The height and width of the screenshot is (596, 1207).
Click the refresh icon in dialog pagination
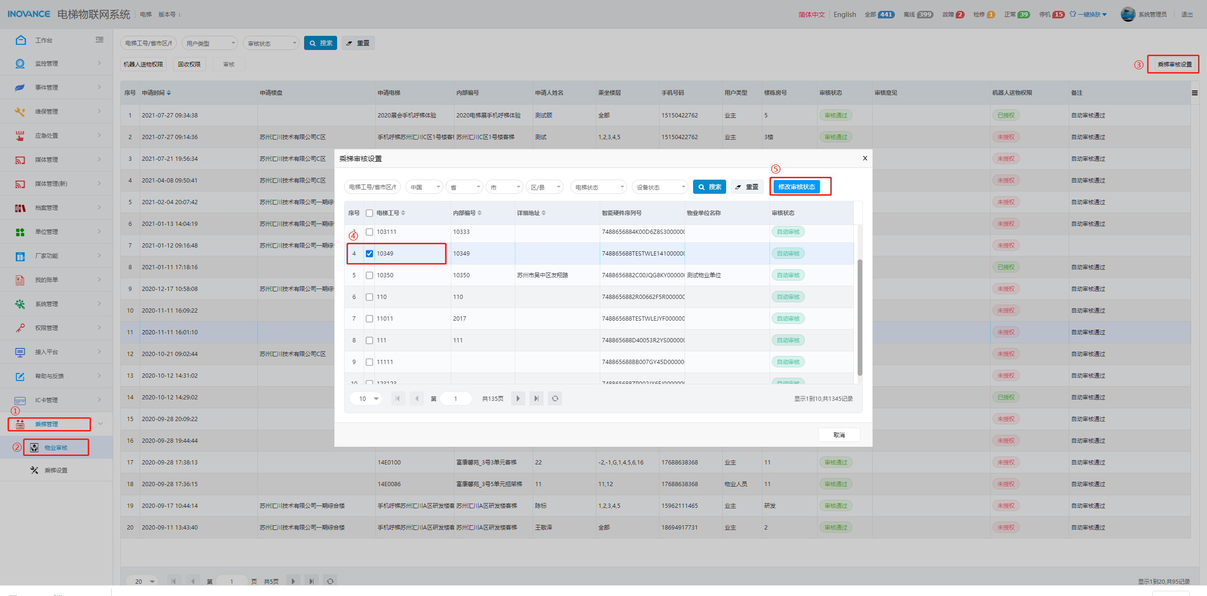555,398
